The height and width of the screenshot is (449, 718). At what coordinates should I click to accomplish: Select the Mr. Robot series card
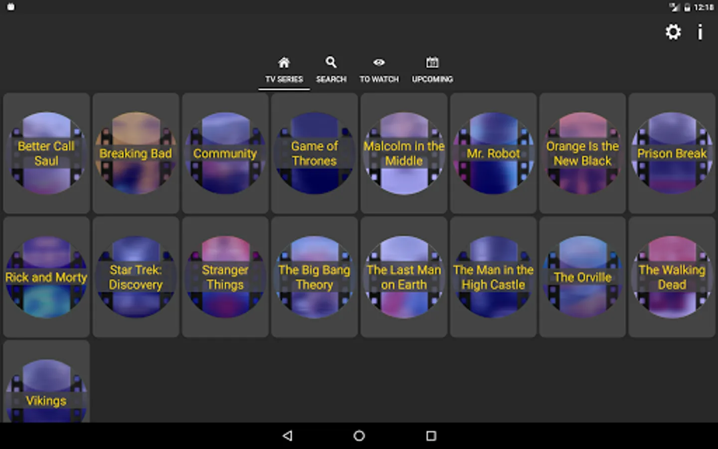click(493, 153)
